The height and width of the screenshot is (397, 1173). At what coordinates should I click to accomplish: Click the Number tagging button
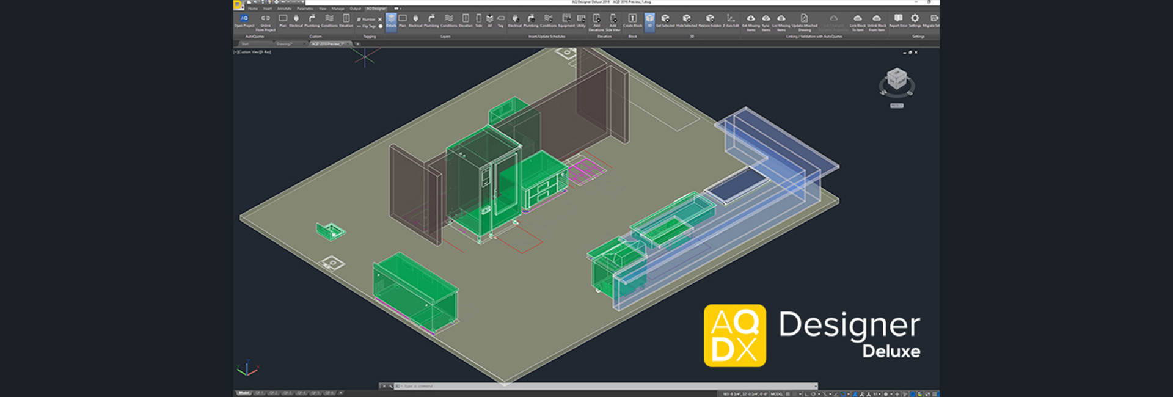click(367, 20)
